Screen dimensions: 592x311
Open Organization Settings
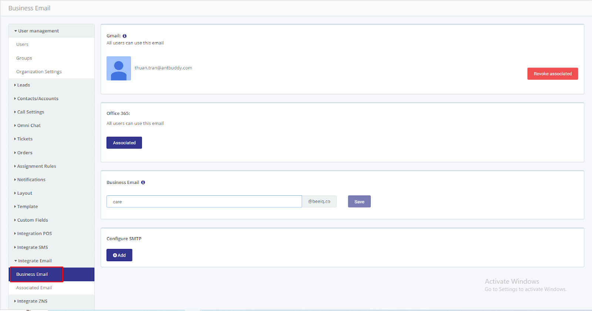51,72
